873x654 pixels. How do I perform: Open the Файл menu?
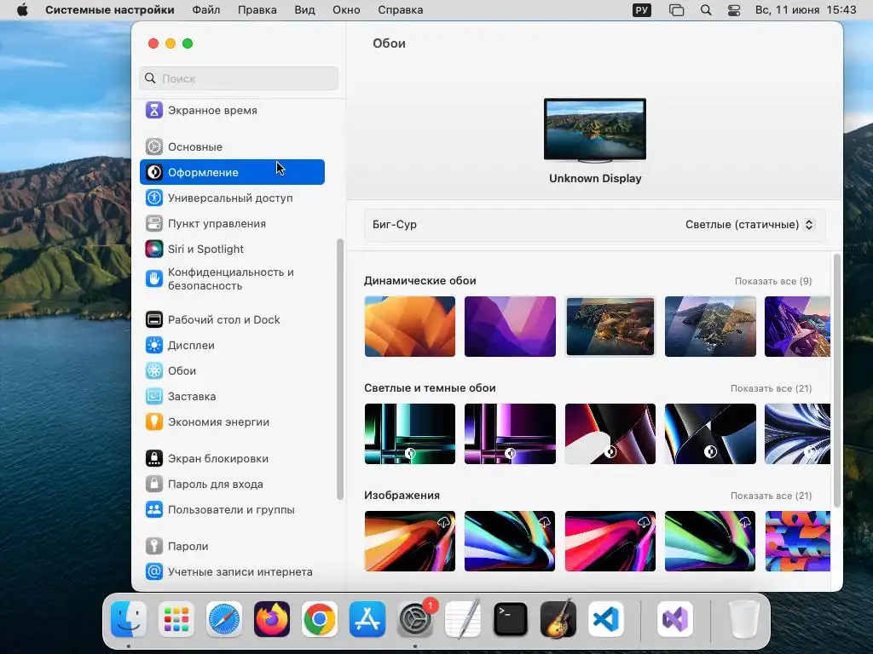[206, 10]
